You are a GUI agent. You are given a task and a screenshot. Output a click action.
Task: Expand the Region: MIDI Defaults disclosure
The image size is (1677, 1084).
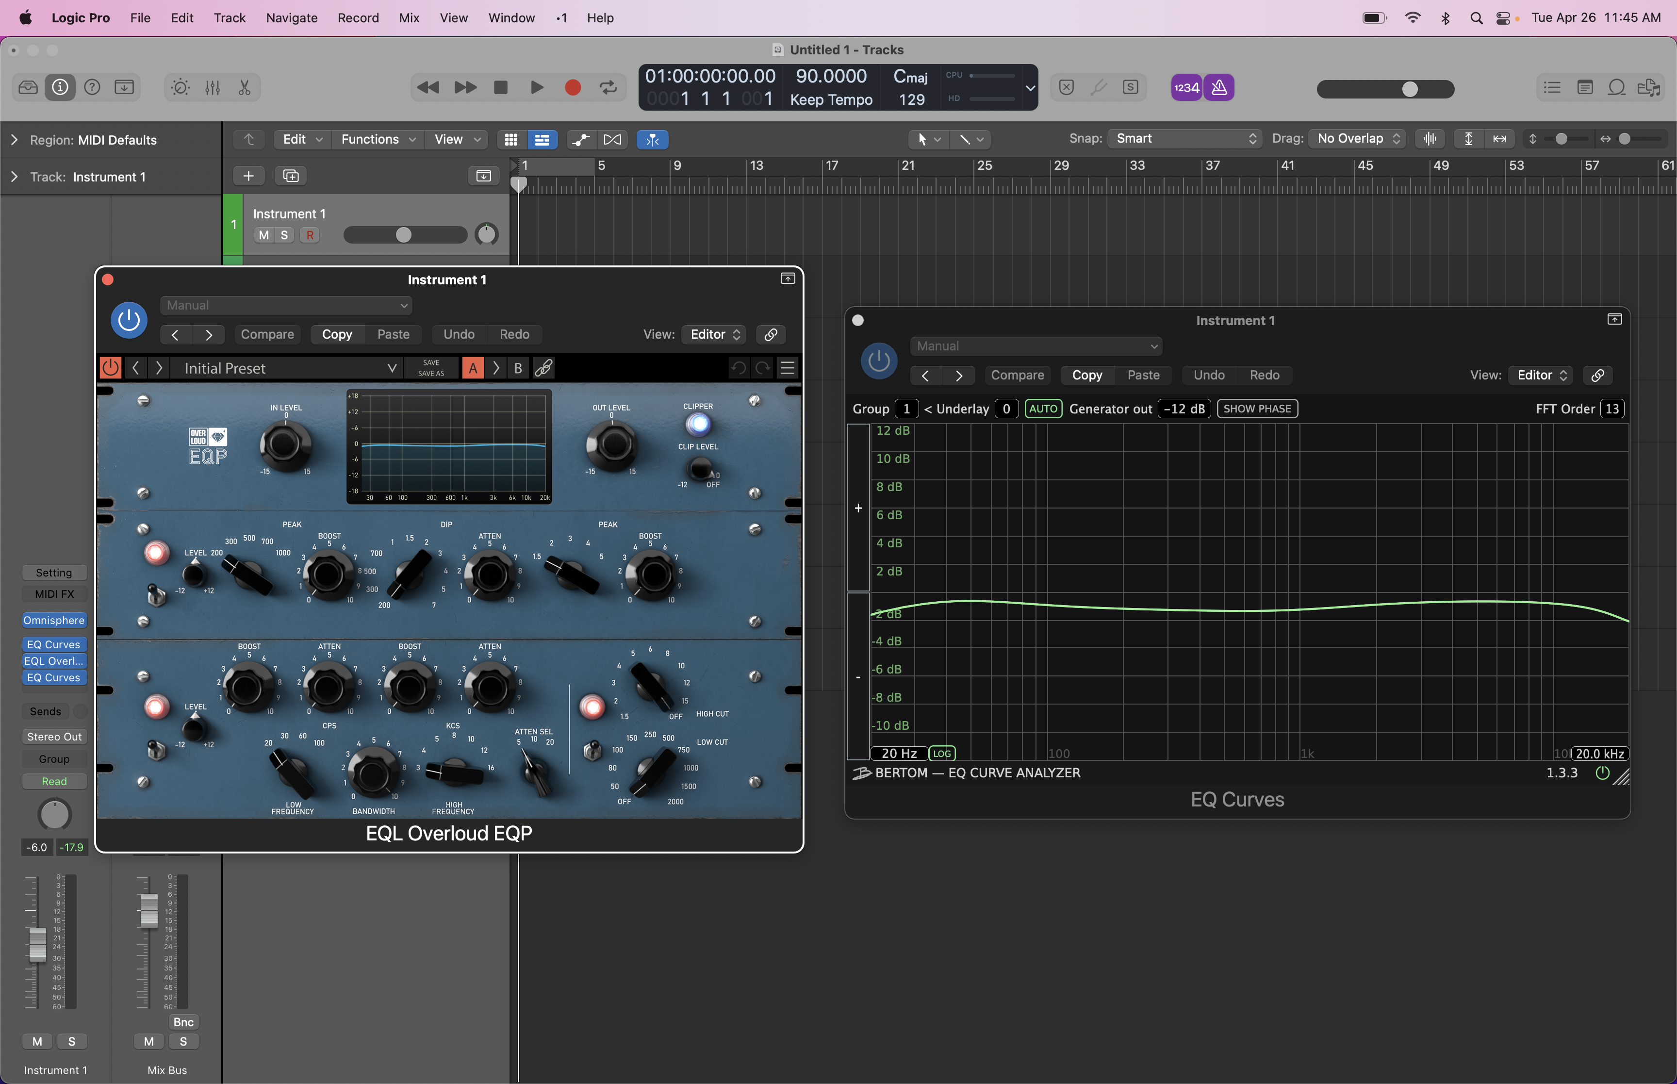[x=14, y=140]
